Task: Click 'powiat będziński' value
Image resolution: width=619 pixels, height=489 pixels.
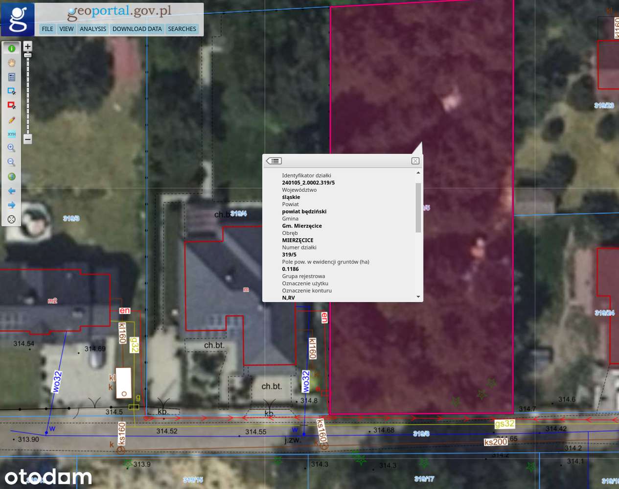Action: point(304,211)
